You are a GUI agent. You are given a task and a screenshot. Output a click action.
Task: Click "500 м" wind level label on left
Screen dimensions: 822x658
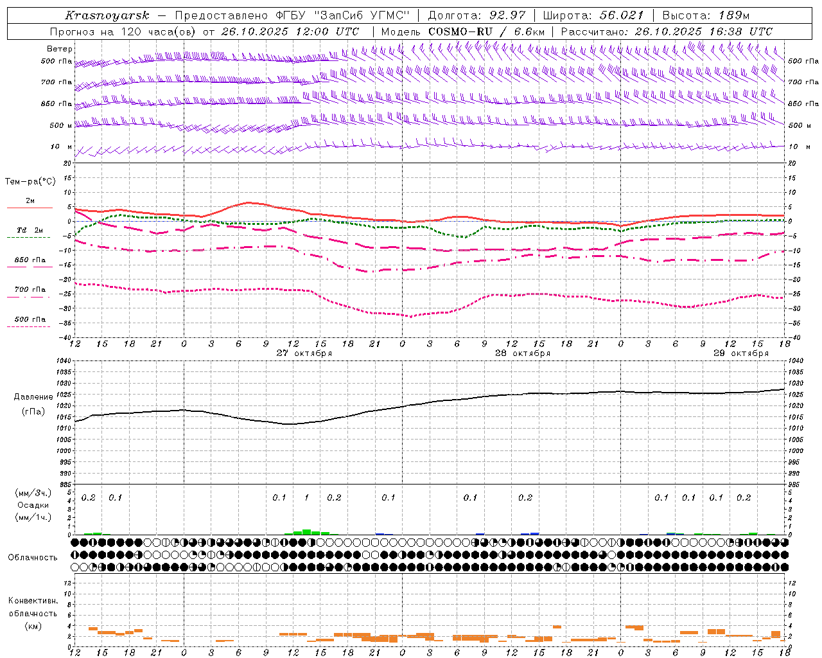pos(62,126)
